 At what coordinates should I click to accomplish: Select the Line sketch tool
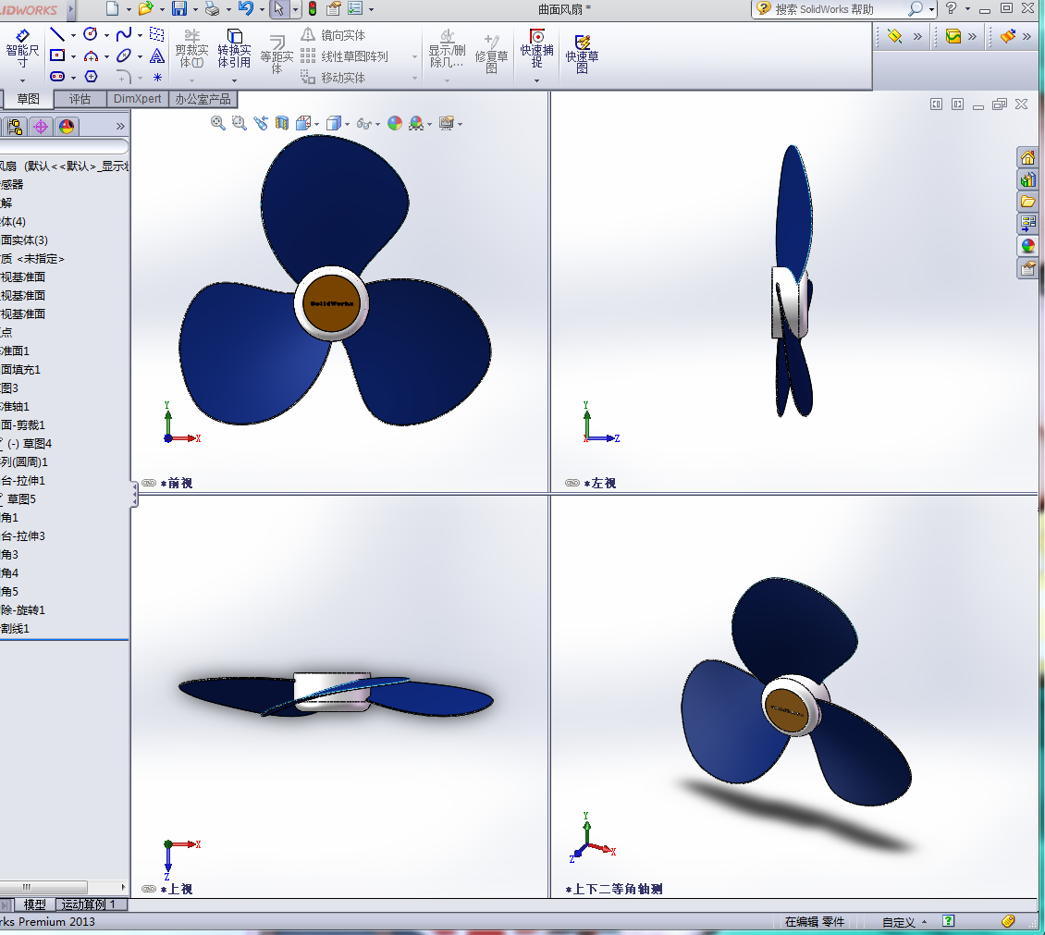pos(57,34)
